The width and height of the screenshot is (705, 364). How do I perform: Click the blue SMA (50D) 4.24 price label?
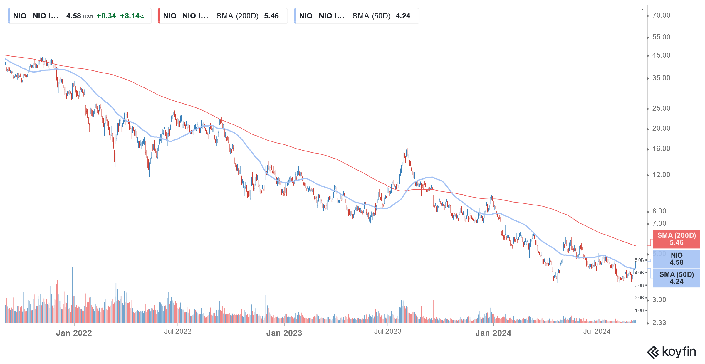(x=676, y=278)
